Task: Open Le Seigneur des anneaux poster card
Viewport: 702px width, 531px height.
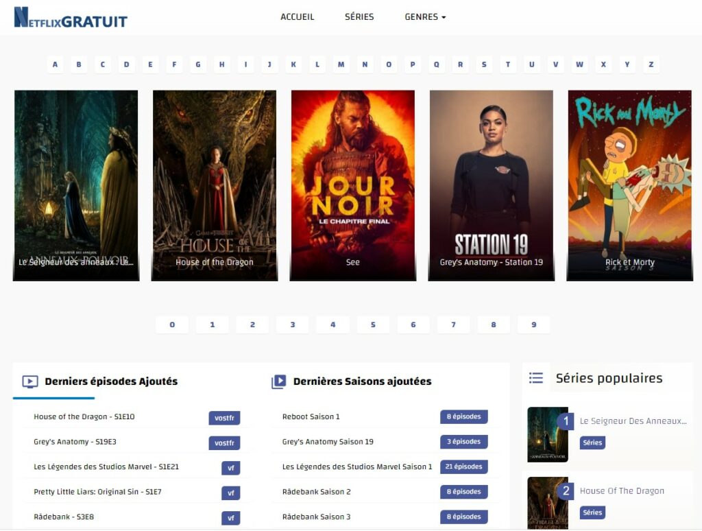Action: click(76, 185)
